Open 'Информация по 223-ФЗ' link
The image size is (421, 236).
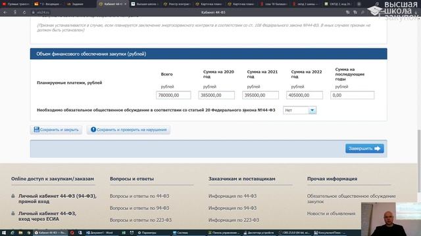234,220
